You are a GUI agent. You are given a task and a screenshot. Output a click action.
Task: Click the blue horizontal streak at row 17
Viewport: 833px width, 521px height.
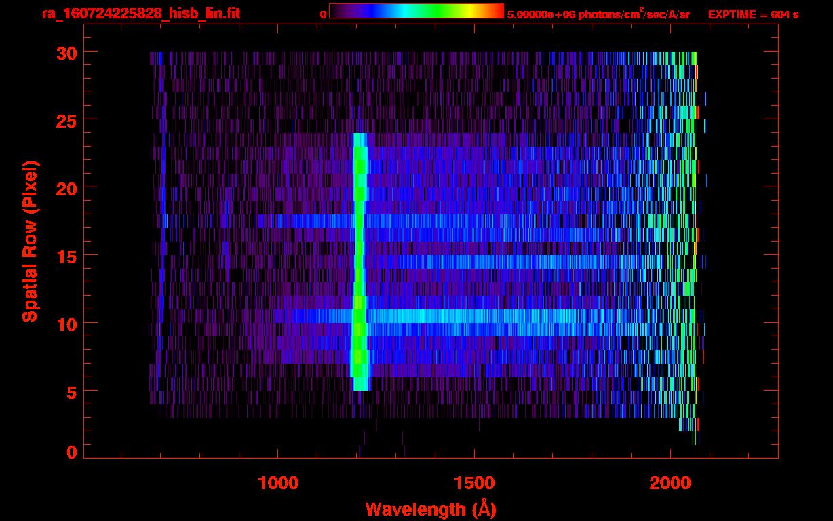(305, 221)
